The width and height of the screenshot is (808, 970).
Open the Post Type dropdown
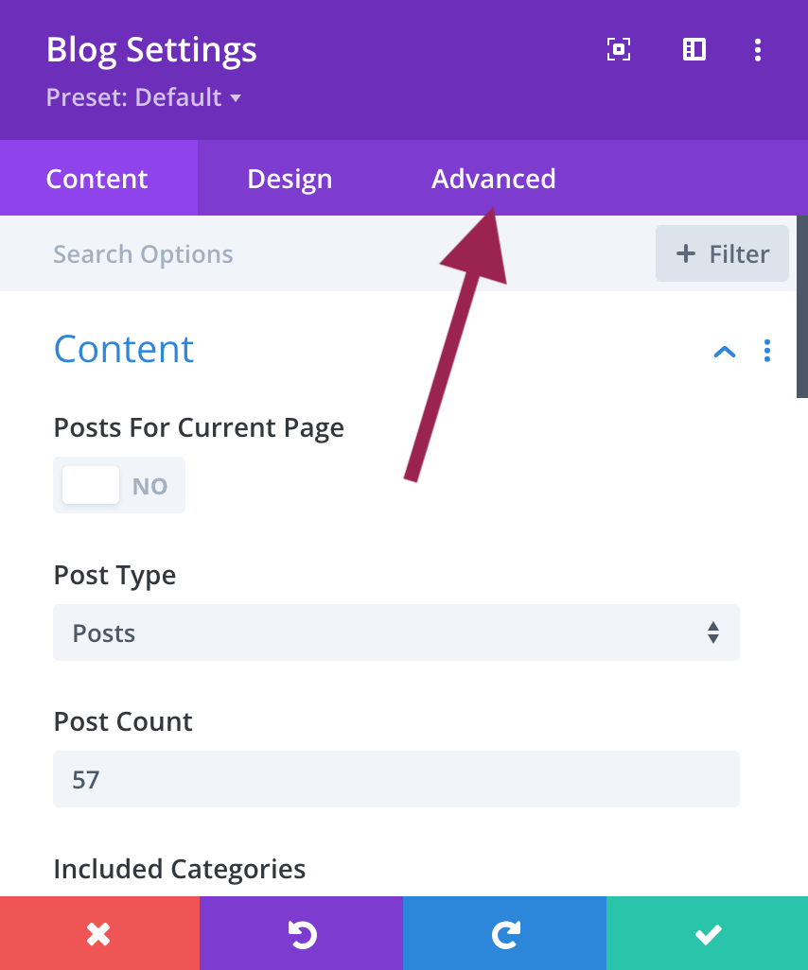(395, 632)
